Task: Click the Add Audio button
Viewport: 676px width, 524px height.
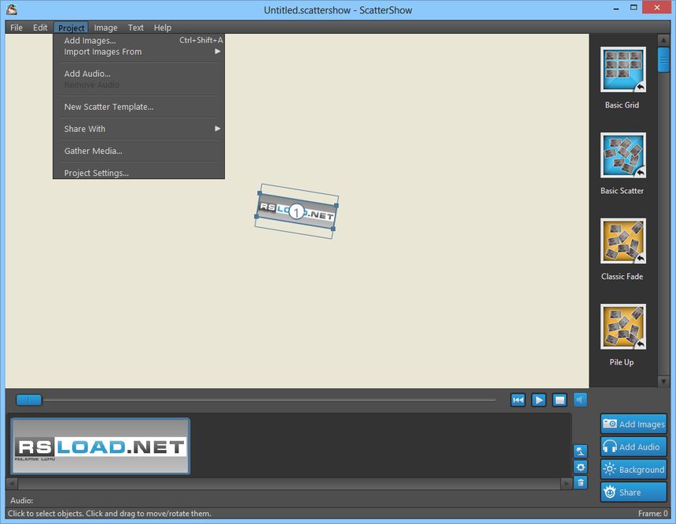Action: pyautogui.click(x=634, y=447)
